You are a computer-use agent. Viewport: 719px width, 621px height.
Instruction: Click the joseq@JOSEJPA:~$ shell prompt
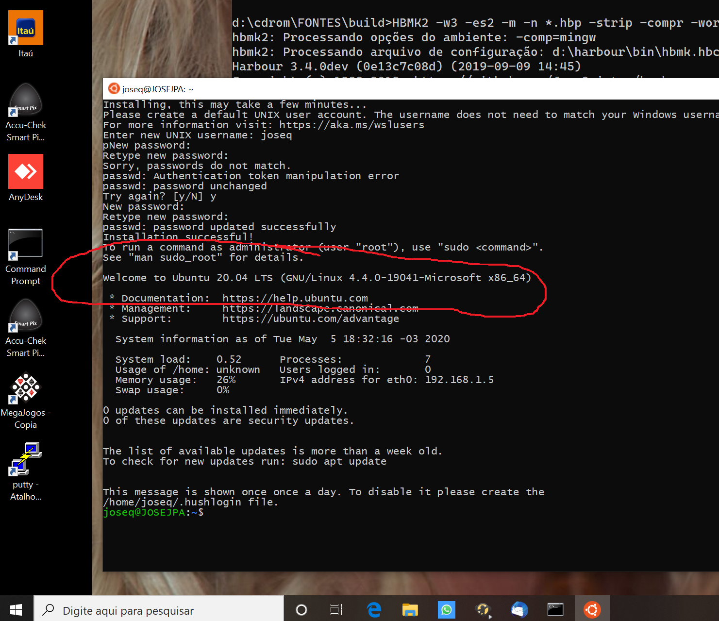coord(153,512)
